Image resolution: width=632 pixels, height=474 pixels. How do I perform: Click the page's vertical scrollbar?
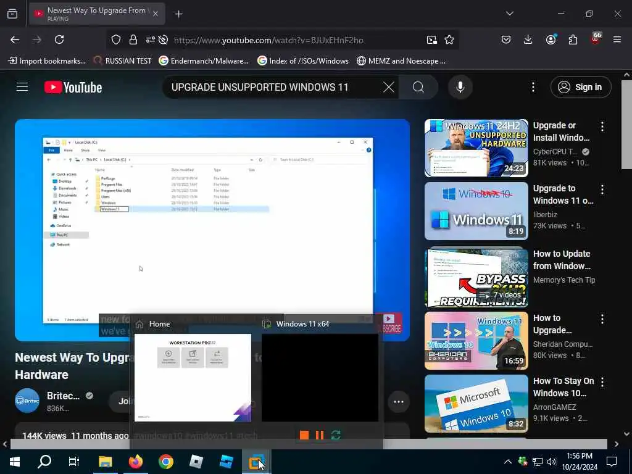coord(626,125)
